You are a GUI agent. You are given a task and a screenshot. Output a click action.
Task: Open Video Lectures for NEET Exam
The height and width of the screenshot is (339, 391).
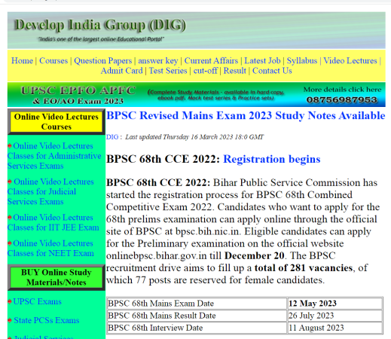pos(50,248)
